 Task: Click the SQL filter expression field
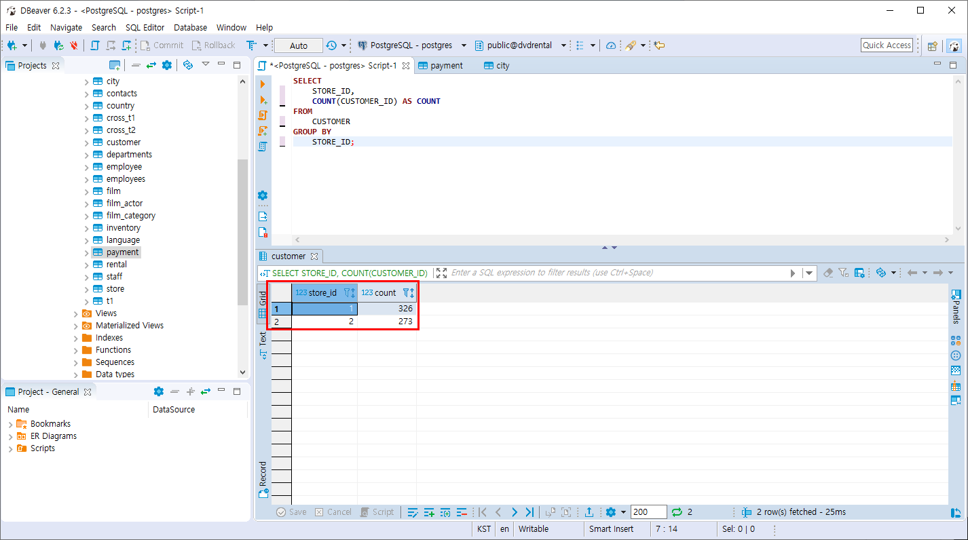pos(618,273)
